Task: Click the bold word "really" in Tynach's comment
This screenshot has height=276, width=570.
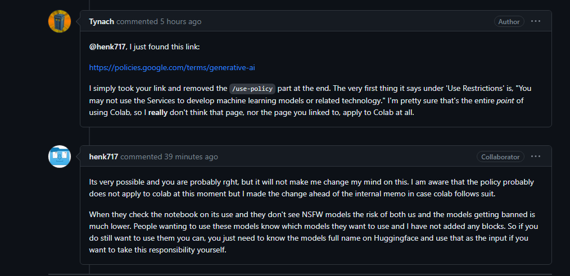Action: (159, 112)
